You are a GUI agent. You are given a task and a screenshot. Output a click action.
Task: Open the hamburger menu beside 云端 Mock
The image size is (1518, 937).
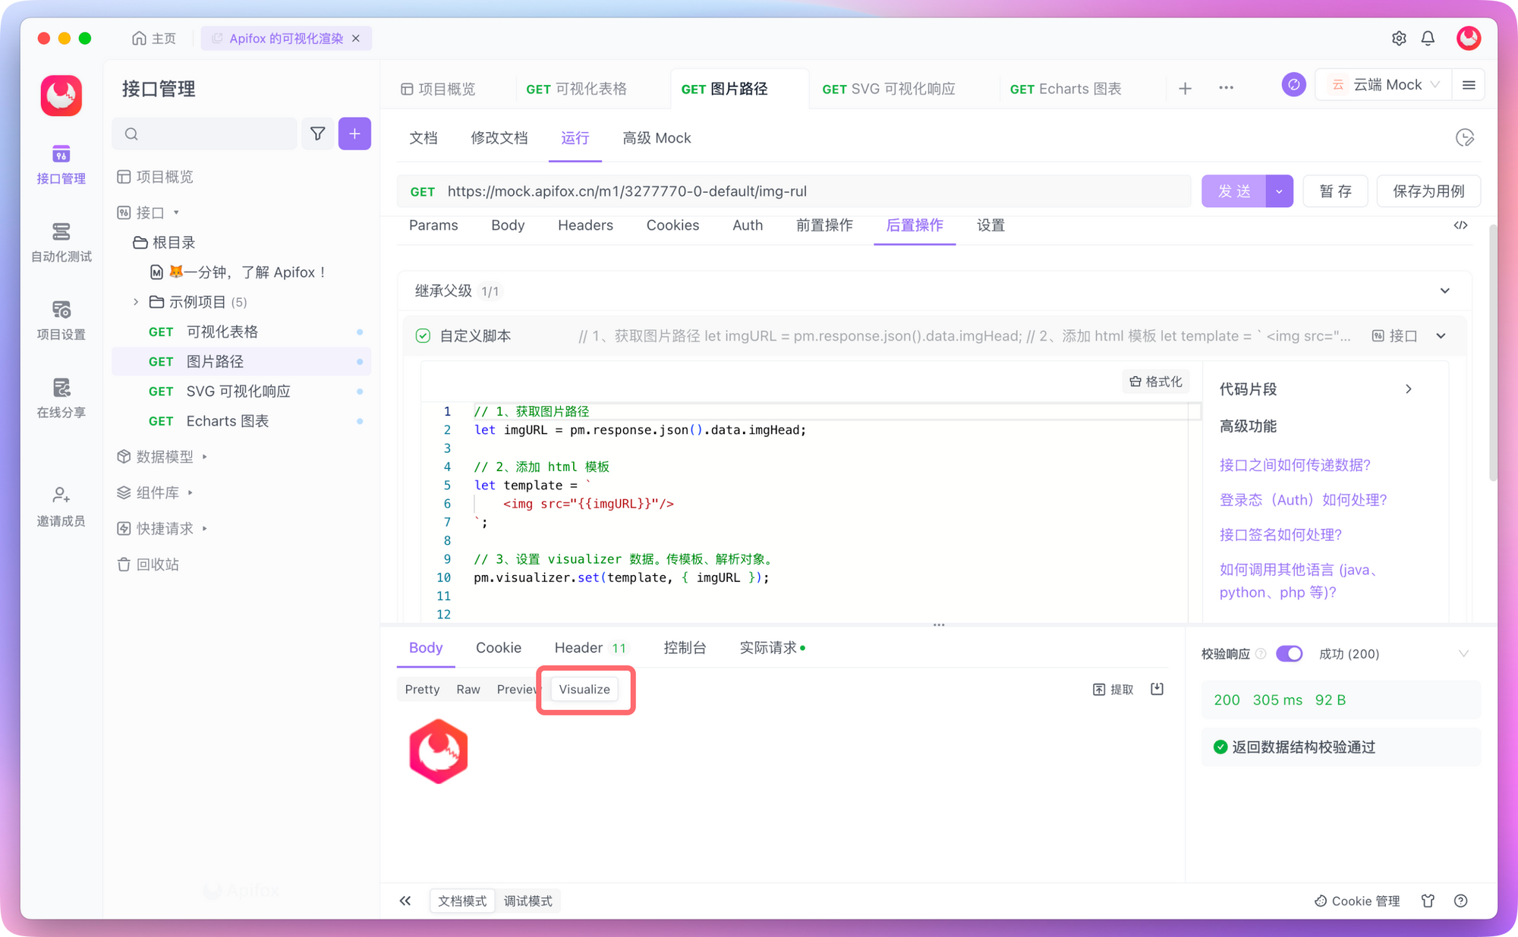coord(1469,85)
